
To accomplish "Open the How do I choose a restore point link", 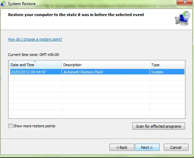I will click(35, 39).
